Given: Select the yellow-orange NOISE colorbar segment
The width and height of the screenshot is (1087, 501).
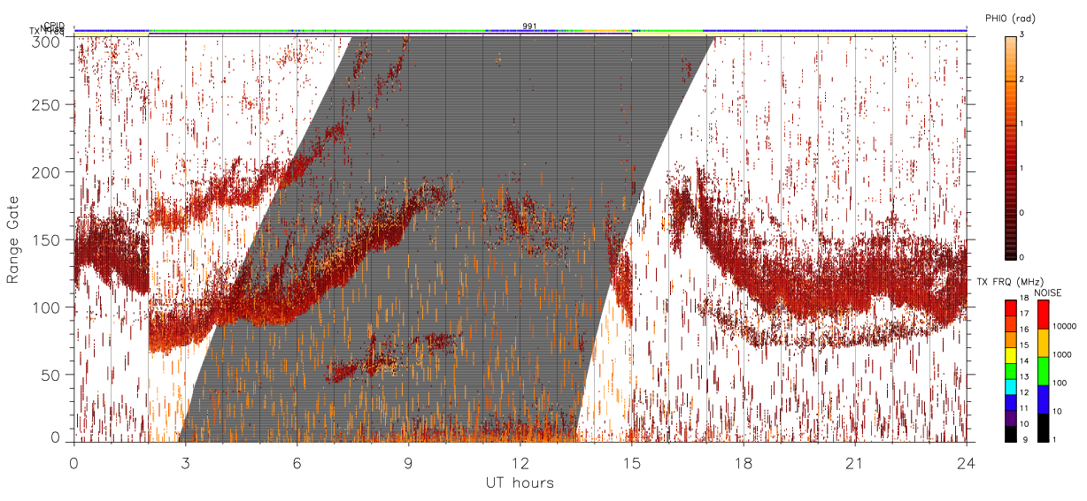Looking at the screenshot, I should tap(1044, 343).
